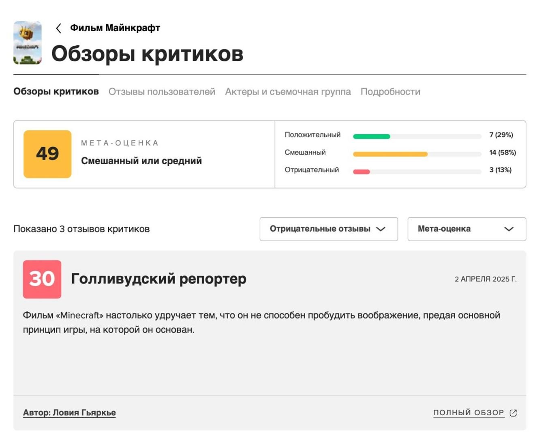Viewport: 535px width, 438px height.
Task: Click the red 30 review score badge
Action: click(42, 279)
